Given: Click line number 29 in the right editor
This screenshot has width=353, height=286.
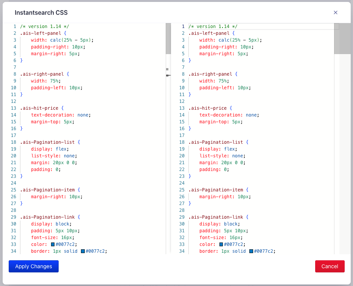Looking at the screenshot, I should click(182, 217).
